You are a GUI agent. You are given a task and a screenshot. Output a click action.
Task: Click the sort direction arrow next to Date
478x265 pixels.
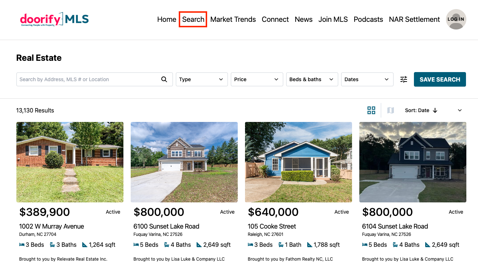tap(434, 110)
